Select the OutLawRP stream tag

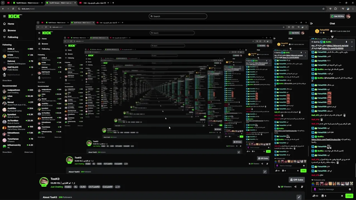click(x=108, y=187)
